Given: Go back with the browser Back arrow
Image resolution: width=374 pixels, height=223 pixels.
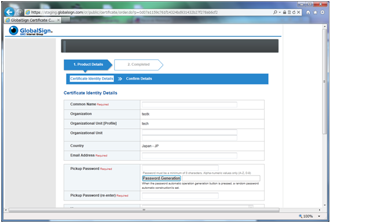Looking at the screenshot, I should (9, 12).
